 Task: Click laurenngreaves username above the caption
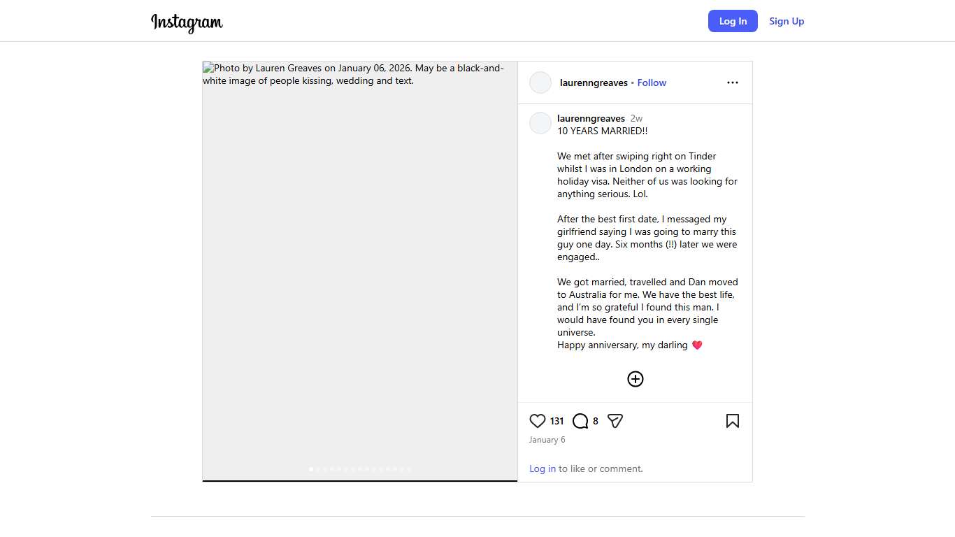click(591, 118)
